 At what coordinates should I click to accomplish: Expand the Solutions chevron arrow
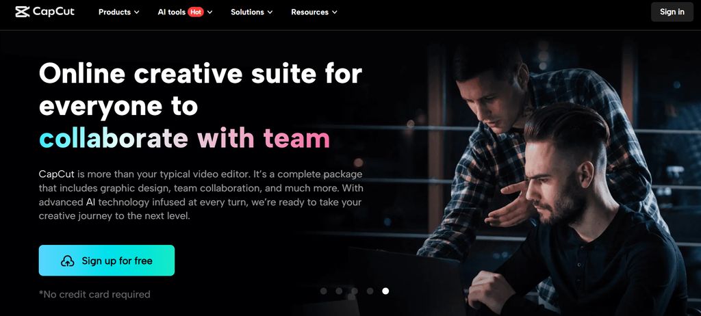tap(270, 12)
